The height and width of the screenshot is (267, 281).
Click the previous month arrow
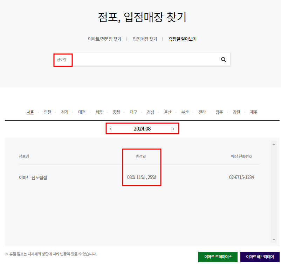pos(111,128)
